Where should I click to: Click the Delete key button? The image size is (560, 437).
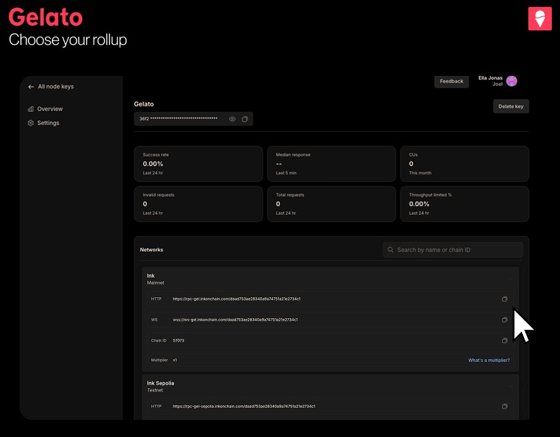[x=511, y=106]
